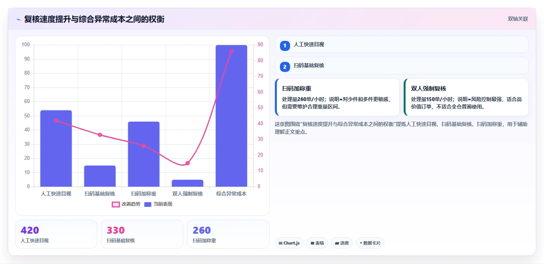544x264 pixels.
Task: Click trend line point above 双人强制复核
Action: (187, 163)
